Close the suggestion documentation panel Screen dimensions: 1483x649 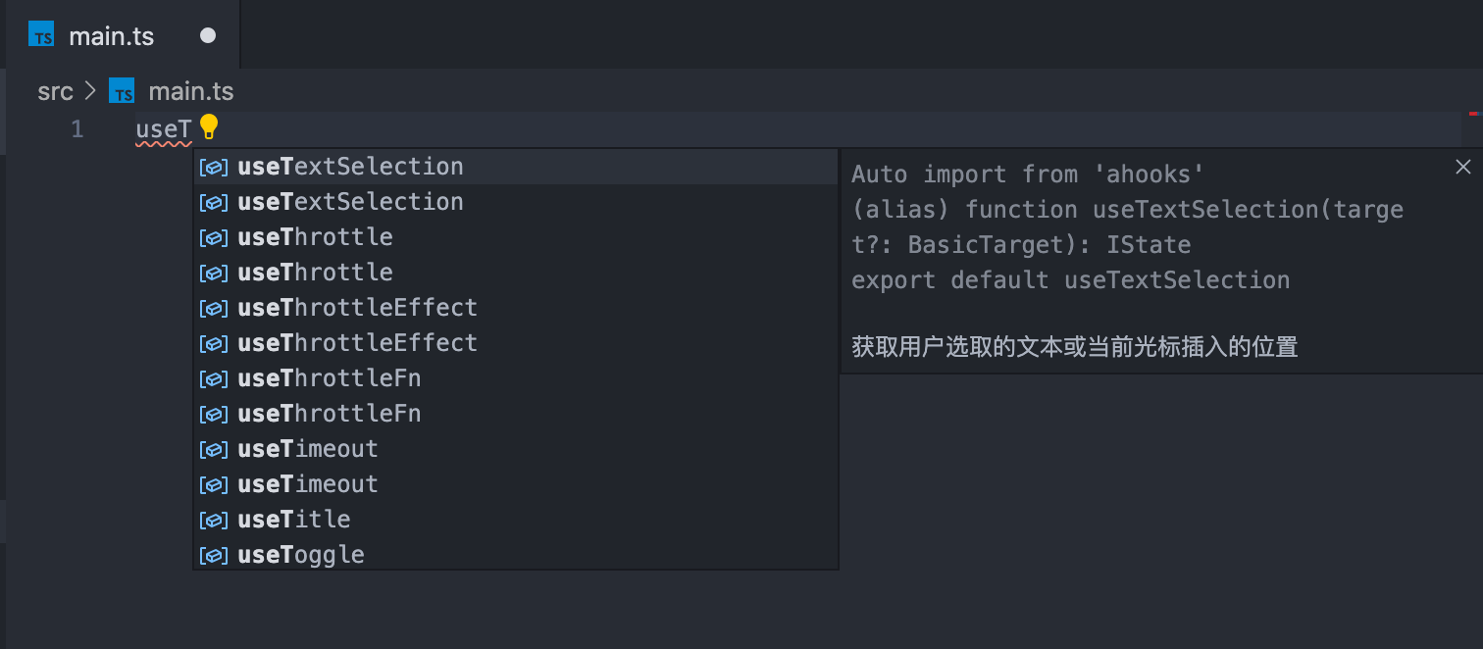click(x=1462, y=167)
